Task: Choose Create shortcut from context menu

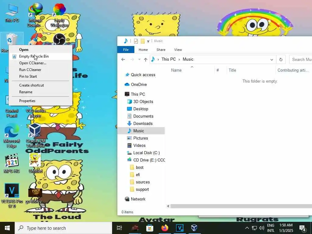Action: [41, 85]
